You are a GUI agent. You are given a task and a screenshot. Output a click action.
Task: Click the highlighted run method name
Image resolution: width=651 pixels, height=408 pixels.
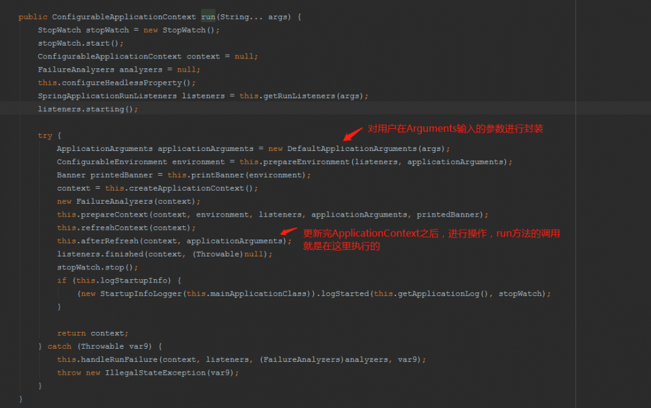[x=208, y=16]
